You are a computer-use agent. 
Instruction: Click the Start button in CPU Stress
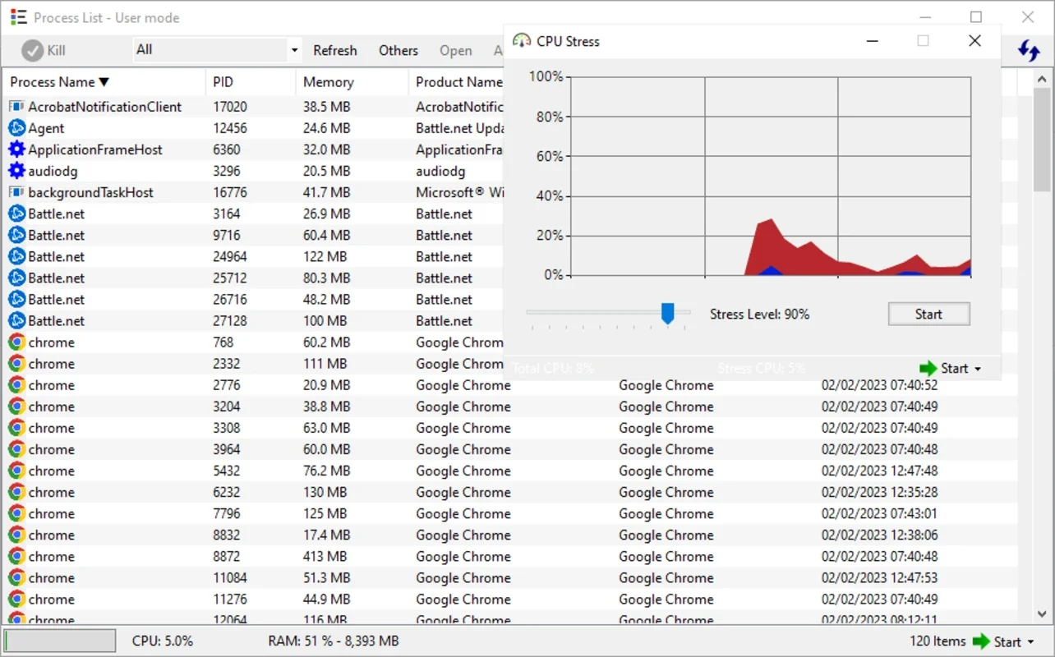coord(928,314)
